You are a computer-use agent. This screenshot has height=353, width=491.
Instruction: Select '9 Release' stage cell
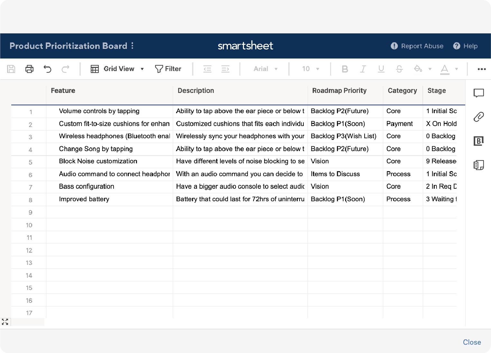(440, 161)
